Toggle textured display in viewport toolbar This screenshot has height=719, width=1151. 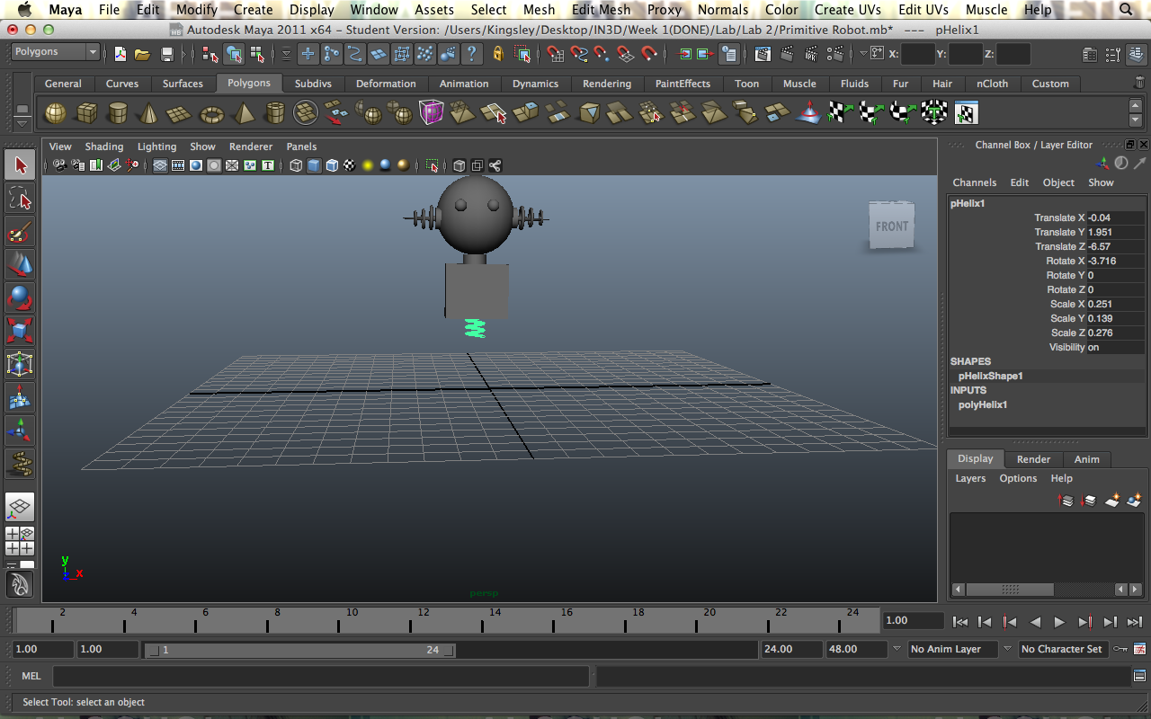pos(349,165)
